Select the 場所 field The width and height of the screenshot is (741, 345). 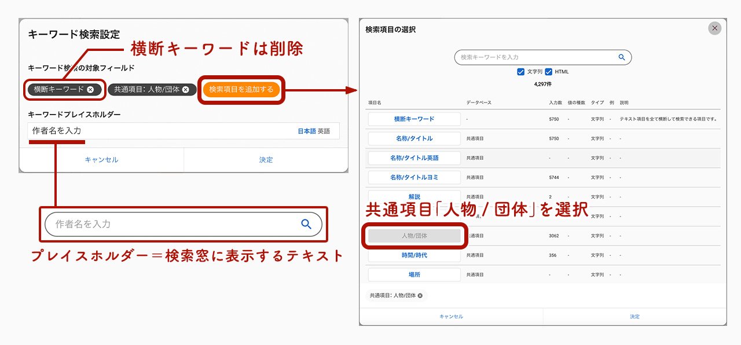[x=414, y=275]
